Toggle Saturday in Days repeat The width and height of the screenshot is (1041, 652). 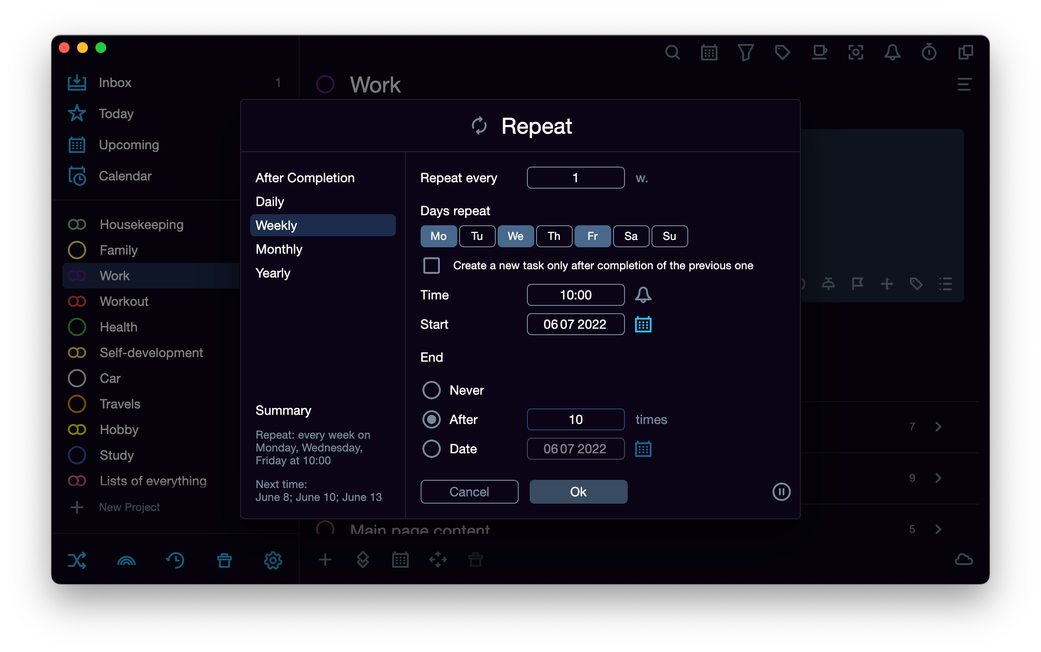(x=631, y=236)
